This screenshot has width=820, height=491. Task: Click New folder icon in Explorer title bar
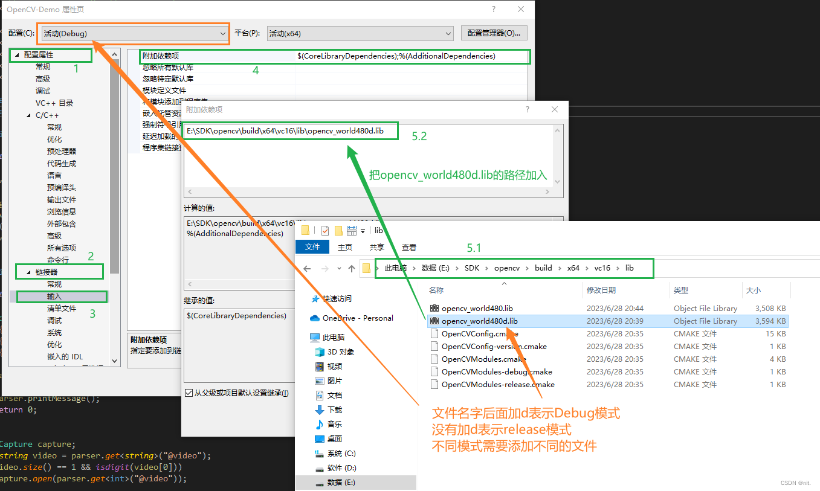[338, 230]
